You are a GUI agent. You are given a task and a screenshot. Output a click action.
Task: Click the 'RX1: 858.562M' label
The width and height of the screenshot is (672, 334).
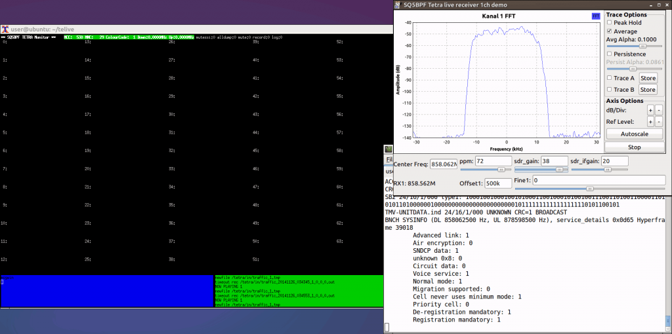[x=415, y=183]
